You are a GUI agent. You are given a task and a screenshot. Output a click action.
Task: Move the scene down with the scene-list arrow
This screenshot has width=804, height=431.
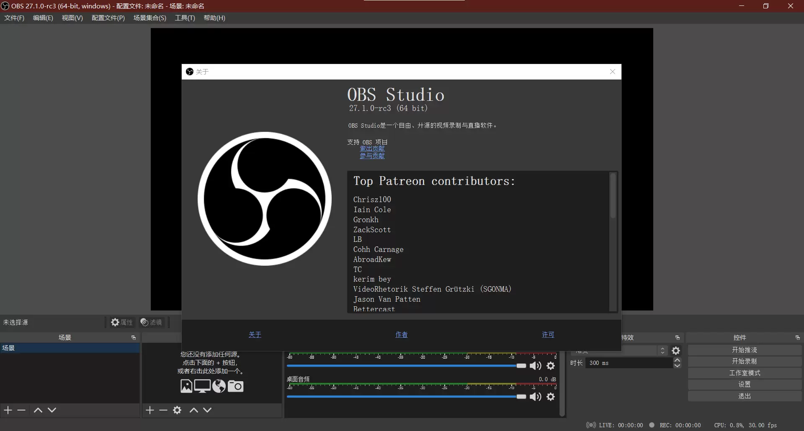tap(52, 410)
